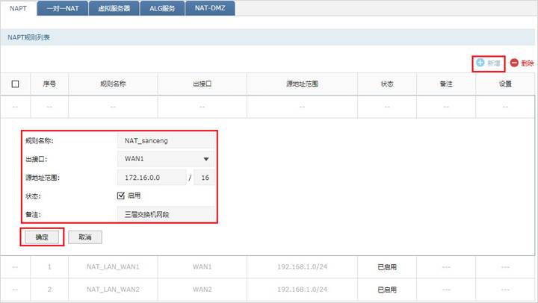The width and height of the screenshot is (538, 303).
Task: Focus the subnet mask field 16
Action: [205, 178]
